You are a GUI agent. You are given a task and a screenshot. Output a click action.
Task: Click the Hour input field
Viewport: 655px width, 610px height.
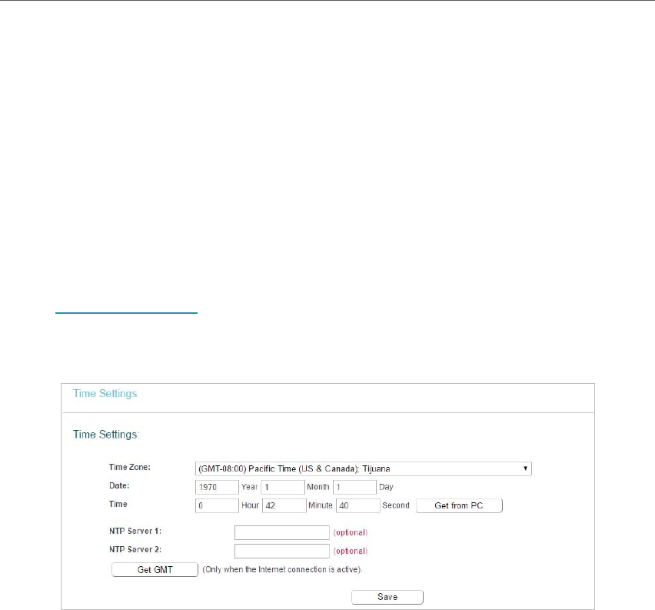(217, 505)
